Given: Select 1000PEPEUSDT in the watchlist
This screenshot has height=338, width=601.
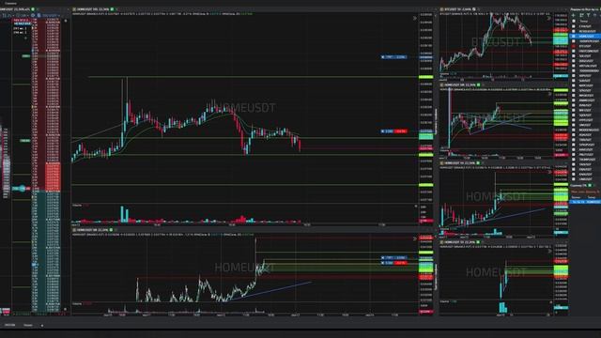Looking at the screenshot, I should (589, 41).
